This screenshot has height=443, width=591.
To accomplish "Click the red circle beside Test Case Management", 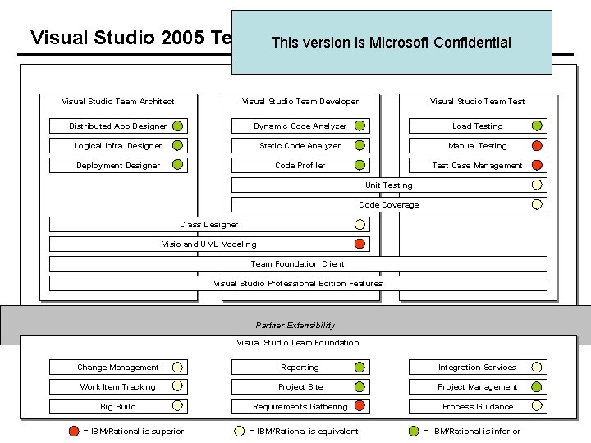I will (x=537, y=165).
